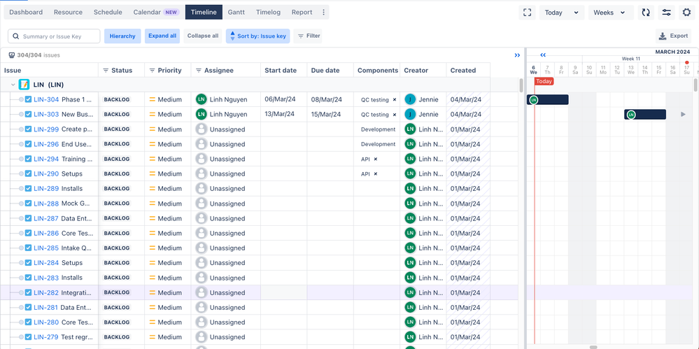Open the Gantt tab
The height and width of the screenshot is (349, 699).
236,13
